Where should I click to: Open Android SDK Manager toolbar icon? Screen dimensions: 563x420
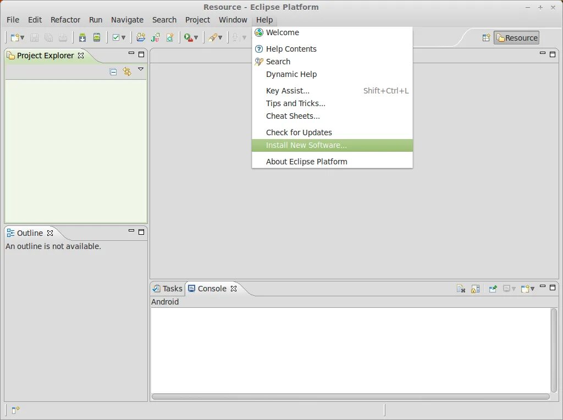(82, 37)
